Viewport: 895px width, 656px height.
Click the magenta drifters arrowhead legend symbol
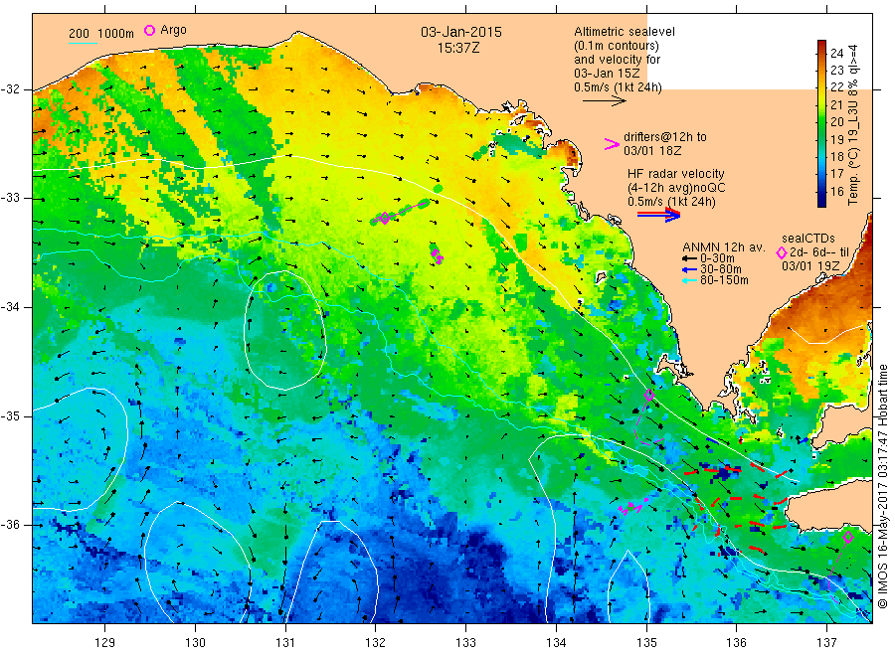612,144
